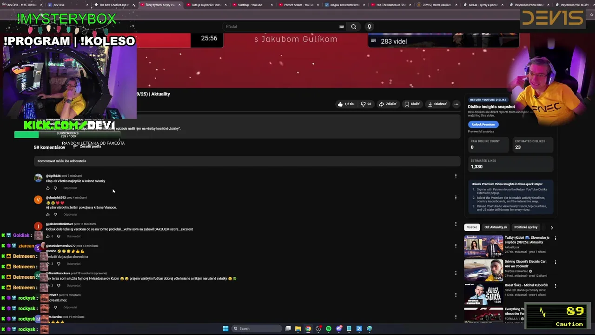Open options menu for @vlasty.b6293 comment
Viewport: 595px width, 335px height.
[x=456, y=197]
